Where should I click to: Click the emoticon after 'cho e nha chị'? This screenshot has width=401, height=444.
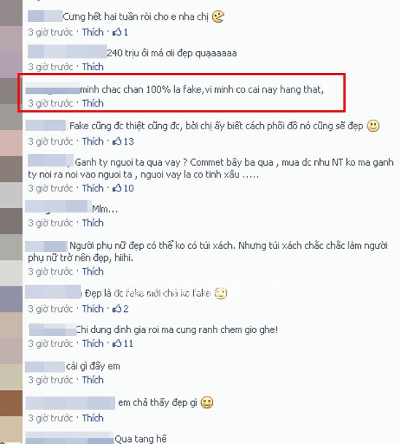point(218,17)
